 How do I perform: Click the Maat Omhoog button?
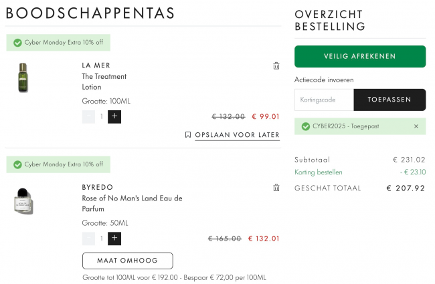coord(127,261)
